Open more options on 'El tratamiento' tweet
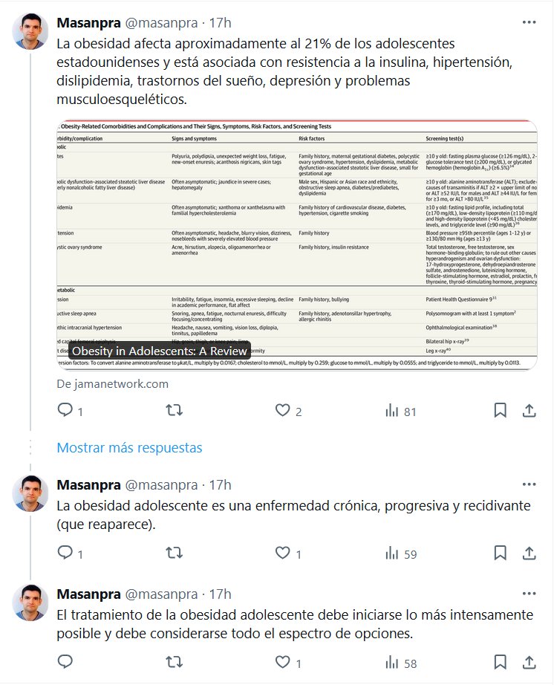 (x=529, y=594)
